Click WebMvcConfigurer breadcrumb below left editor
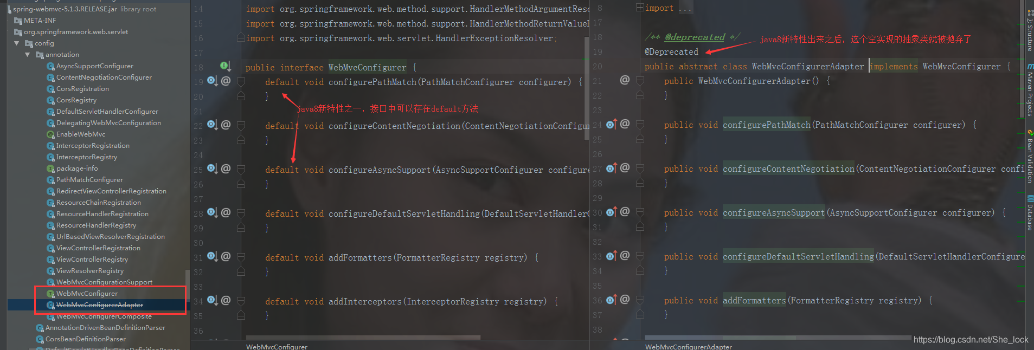1034x350 pixels. (277, 346)
